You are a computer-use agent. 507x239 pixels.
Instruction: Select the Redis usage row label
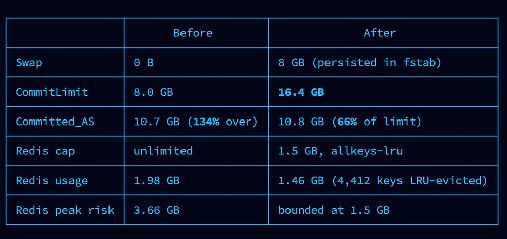(52, 181)
